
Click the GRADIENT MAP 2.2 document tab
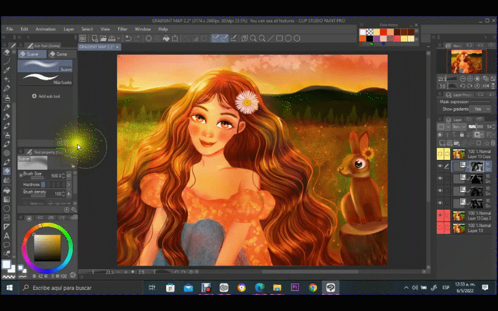point(95,47)
